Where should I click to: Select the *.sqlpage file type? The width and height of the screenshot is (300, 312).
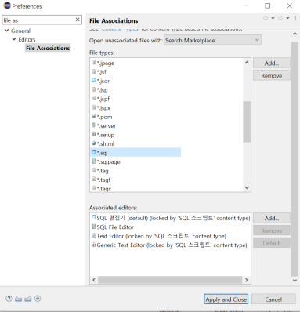[x=106, y=161]
